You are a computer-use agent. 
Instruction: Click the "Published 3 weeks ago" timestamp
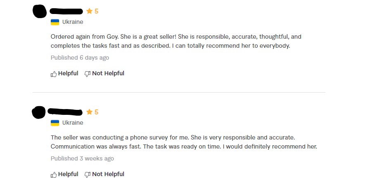(x=82, y=158)
